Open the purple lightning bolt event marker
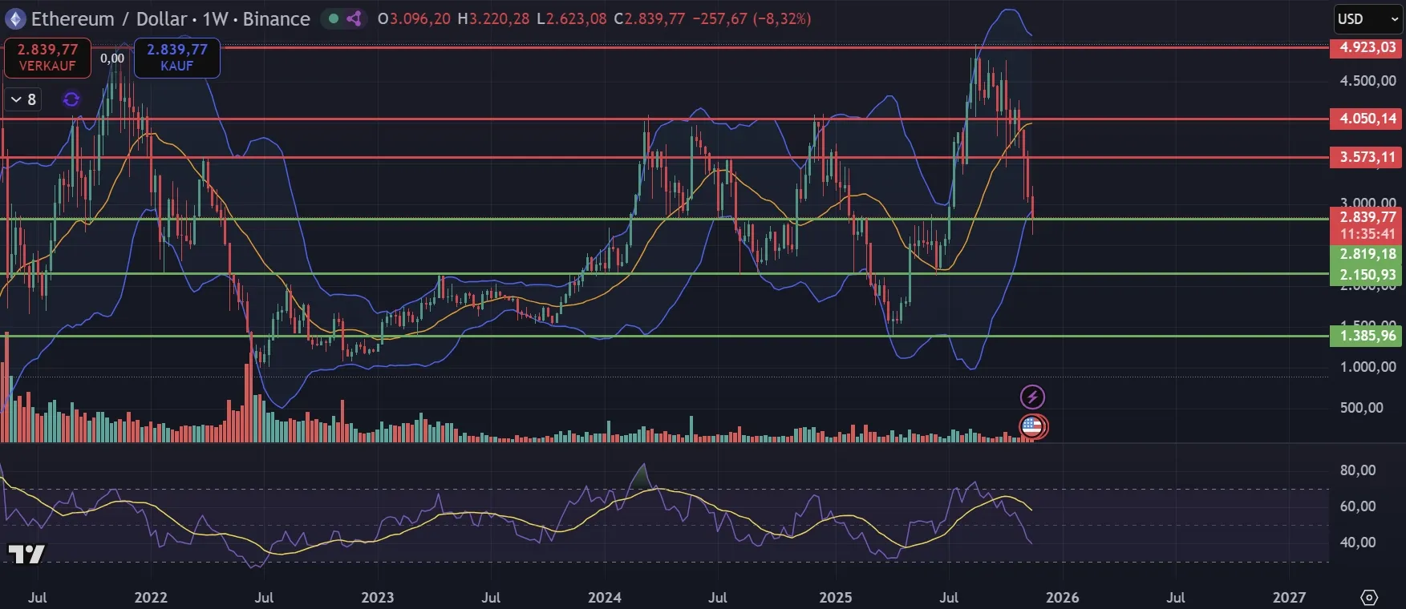Image resolution: width=1406 pixels, height=609 pixels. point(1032,397)
